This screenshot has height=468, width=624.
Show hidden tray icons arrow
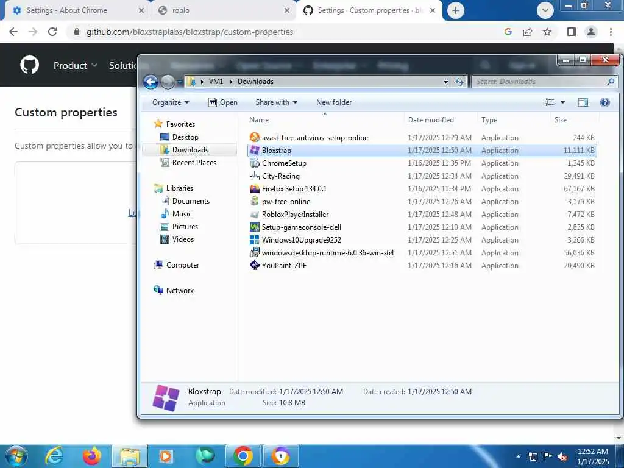coord(518,456)
